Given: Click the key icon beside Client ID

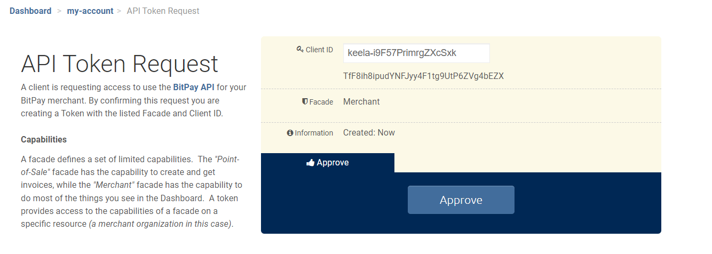Looking at the screenshot, I should coord(300,49).
